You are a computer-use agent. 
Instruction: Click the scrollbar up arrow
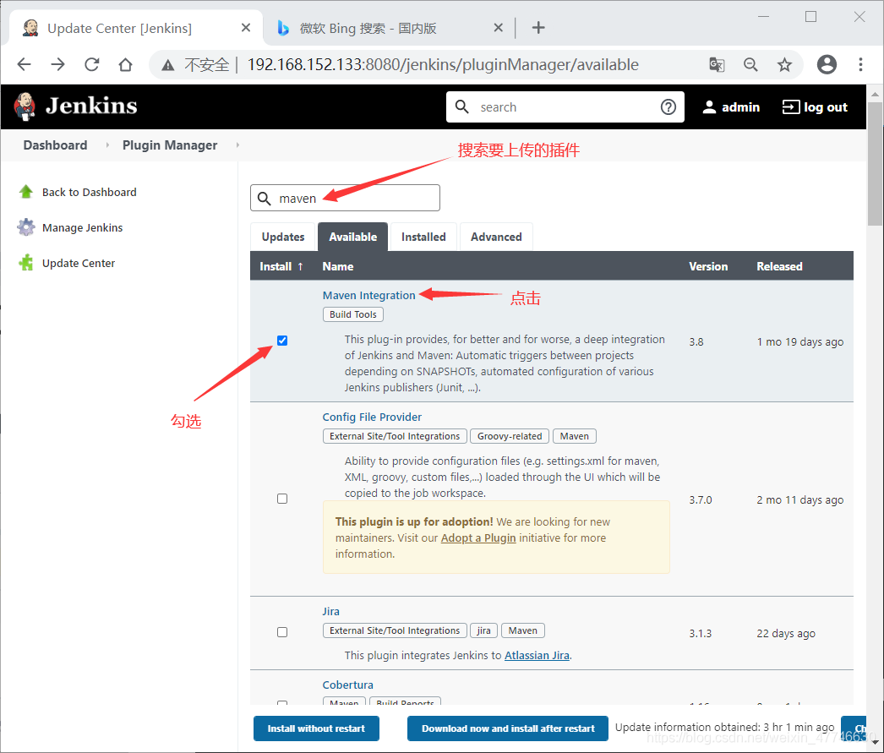(875, 94)
